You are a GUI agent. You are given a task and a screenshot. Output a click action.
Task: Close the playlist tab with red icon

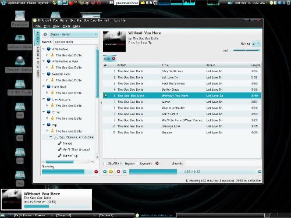click(113, 59)
